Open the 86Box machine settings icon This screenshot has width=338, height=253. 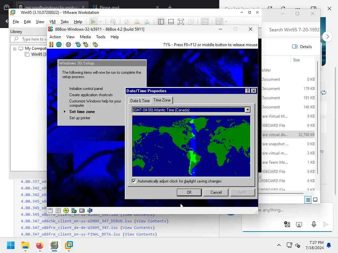95,44
